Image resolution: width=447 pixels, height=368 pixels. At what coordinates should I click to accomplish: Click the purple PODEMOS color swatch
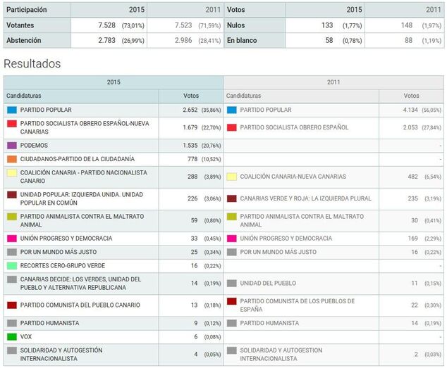[12, 146]
